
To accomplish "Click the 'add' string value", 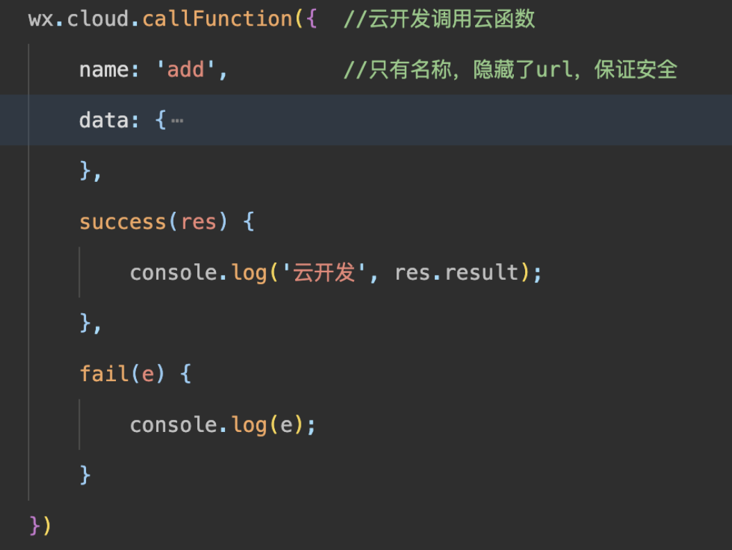I will [186, 70].
